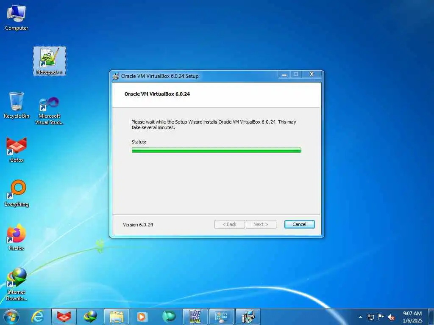Select the Computer desktop icon
Image resolution: width=434 pixels, height=325 pixels.
click(17, 18)
